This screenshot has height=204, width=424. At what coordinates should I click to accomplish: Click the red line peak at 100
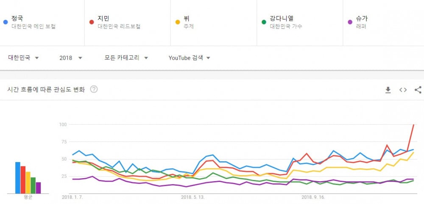click(x=413, y=125)
